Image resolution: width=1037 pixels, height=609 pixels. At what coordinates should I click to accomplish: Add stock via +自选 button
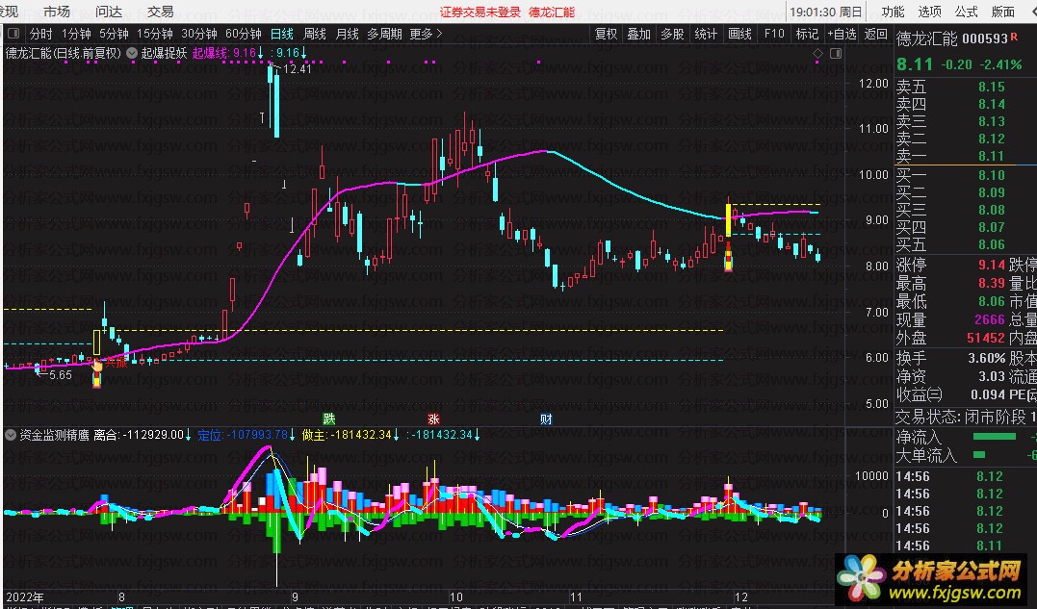[x=842, y=33]
